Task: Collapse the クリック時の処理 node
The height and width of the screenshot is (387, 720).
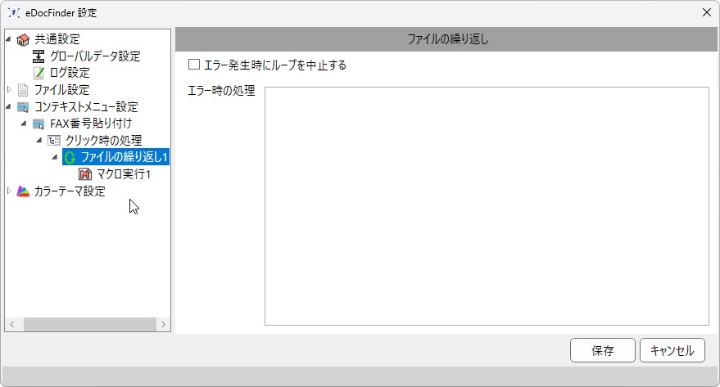Action: click(x=39, y=140)
